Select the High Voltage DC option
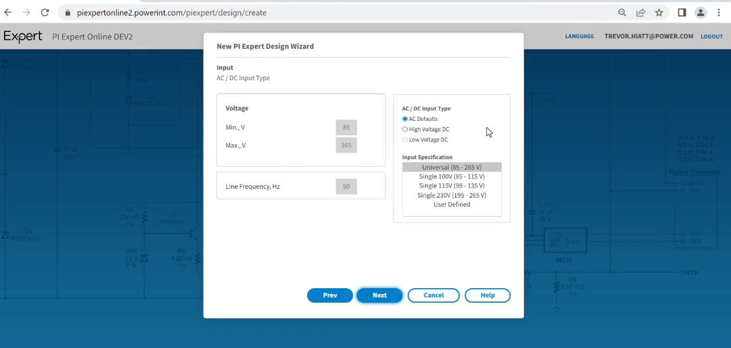Screen dimensions: 731x348 pyautogui.click(x=405, y=130)
